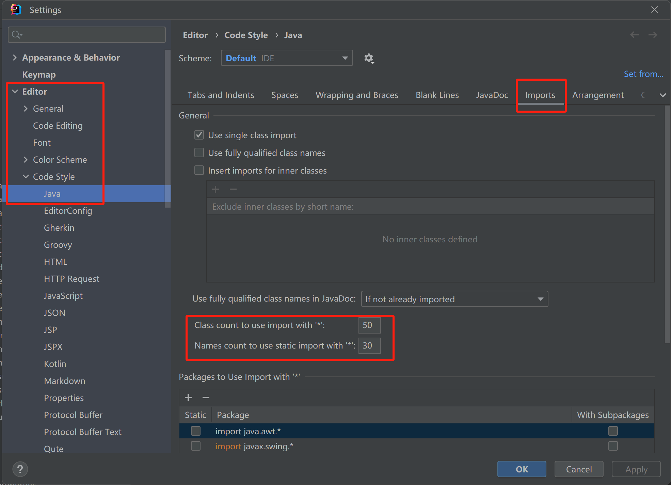Select Keymap in settings tree
The image size is (671, 485).
[39, 75]
